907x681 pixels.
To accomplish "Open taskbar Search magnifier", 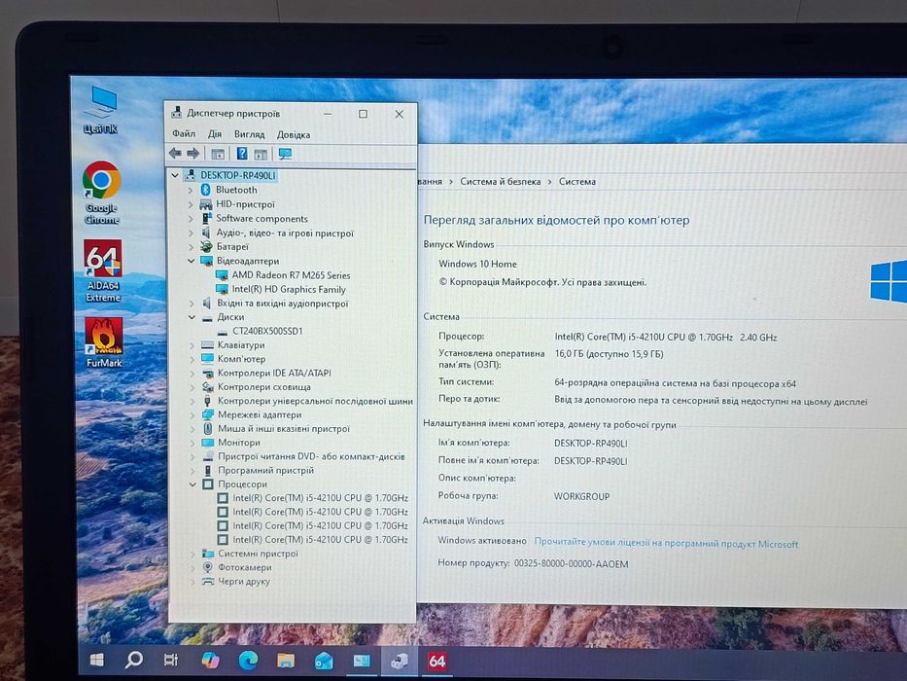I will tap(134, 659).
